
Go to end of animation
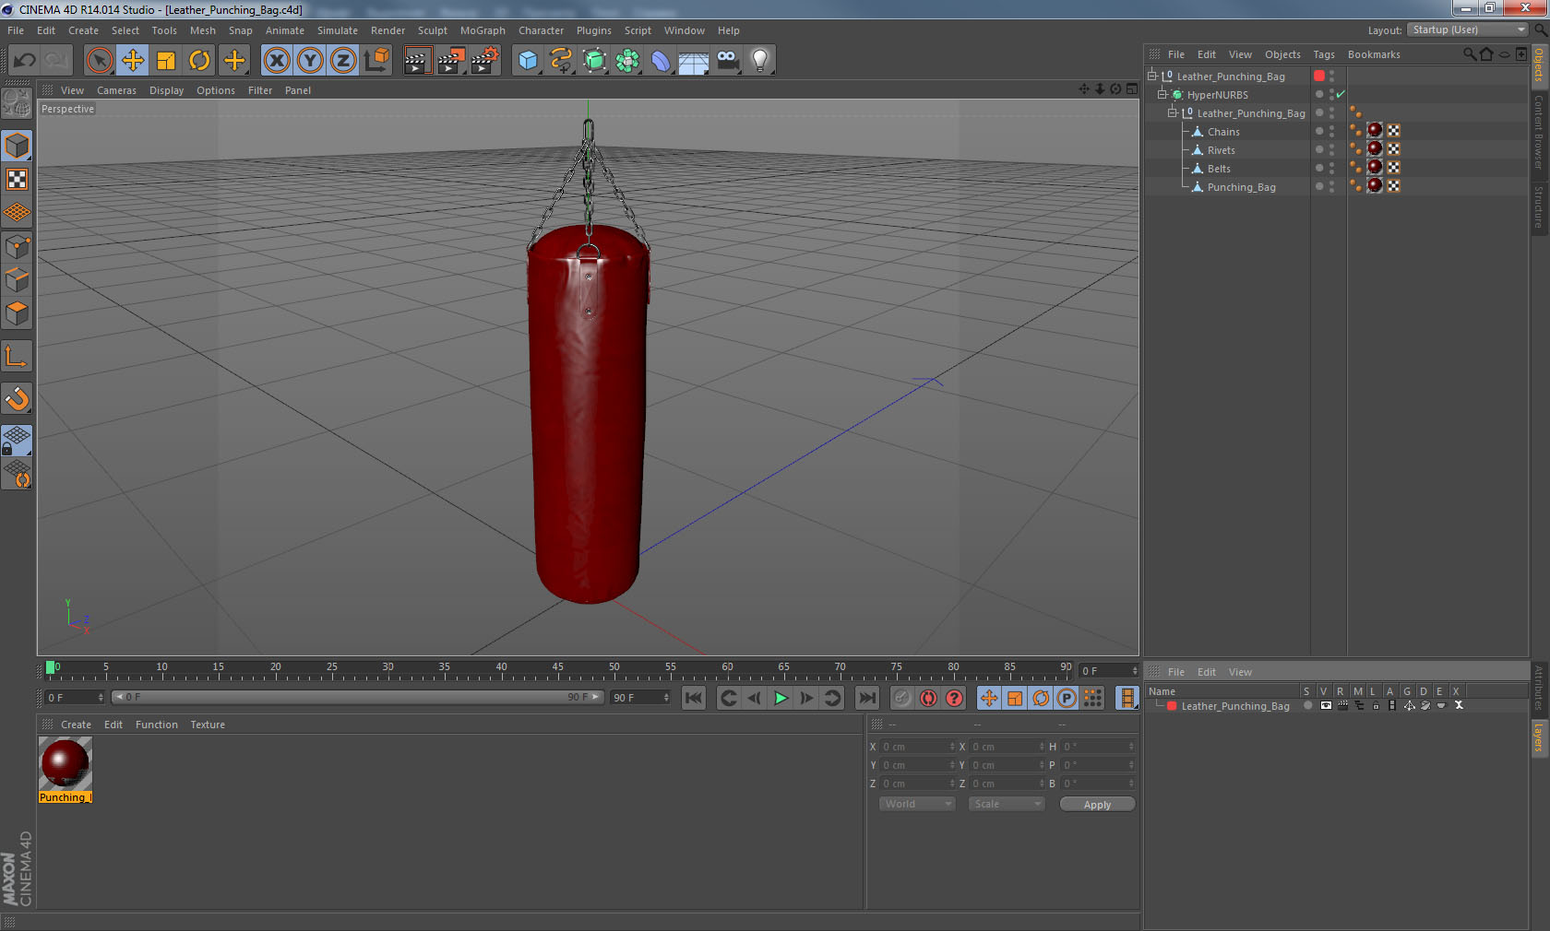(866, 698)
